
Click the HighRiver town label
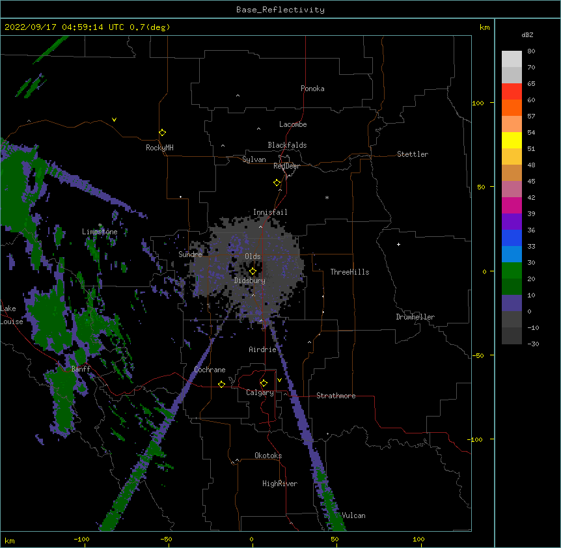(280, 484)
